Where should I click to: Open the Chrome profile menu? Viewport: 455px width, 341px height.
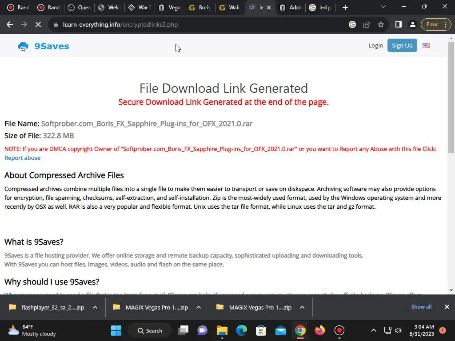click(x=413, y=25)
